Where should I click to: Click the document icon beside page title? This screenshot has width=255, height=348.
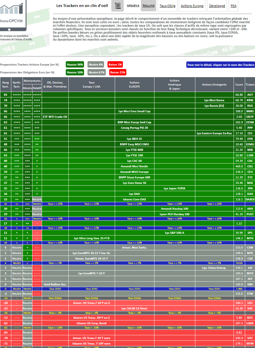[117, 6]
